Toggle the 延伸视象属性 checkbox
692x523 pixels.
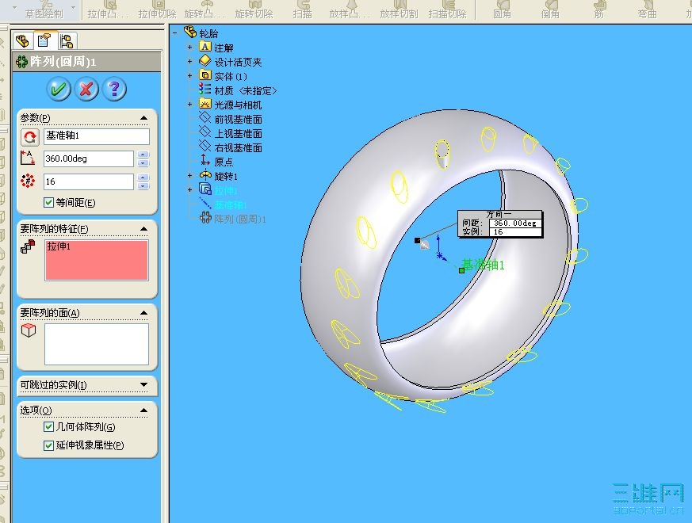click(48, 445)
